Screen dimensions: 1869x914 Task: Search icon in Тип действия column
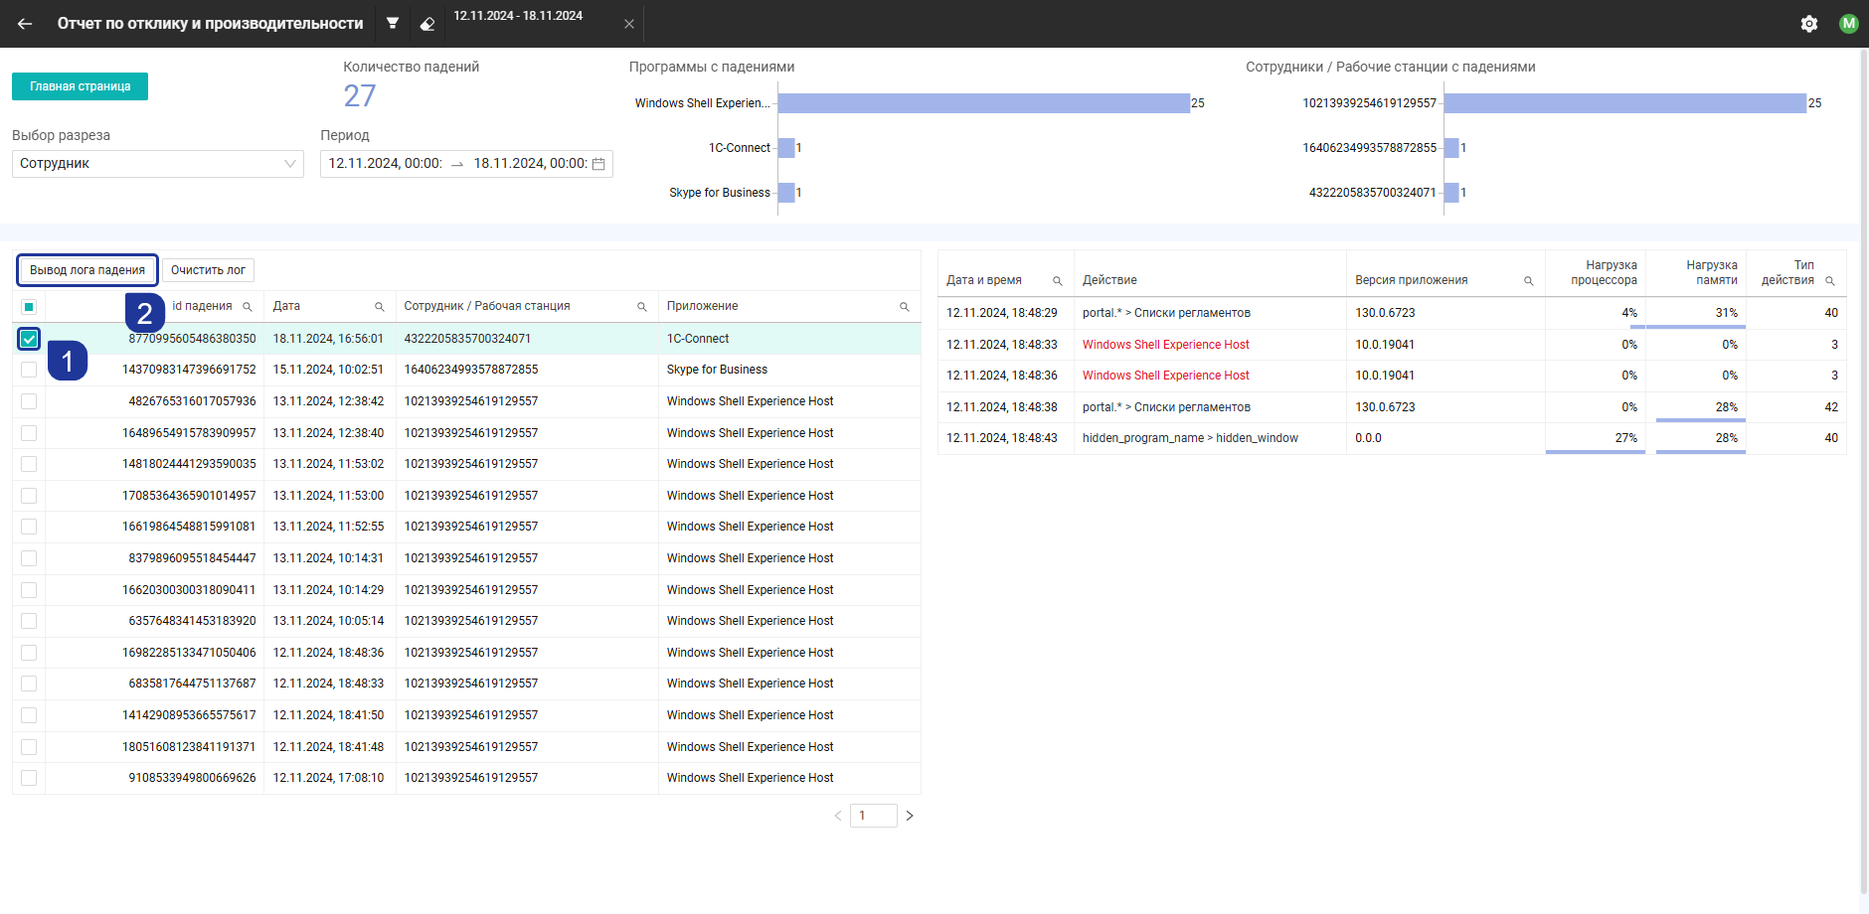pos(1830,281)
